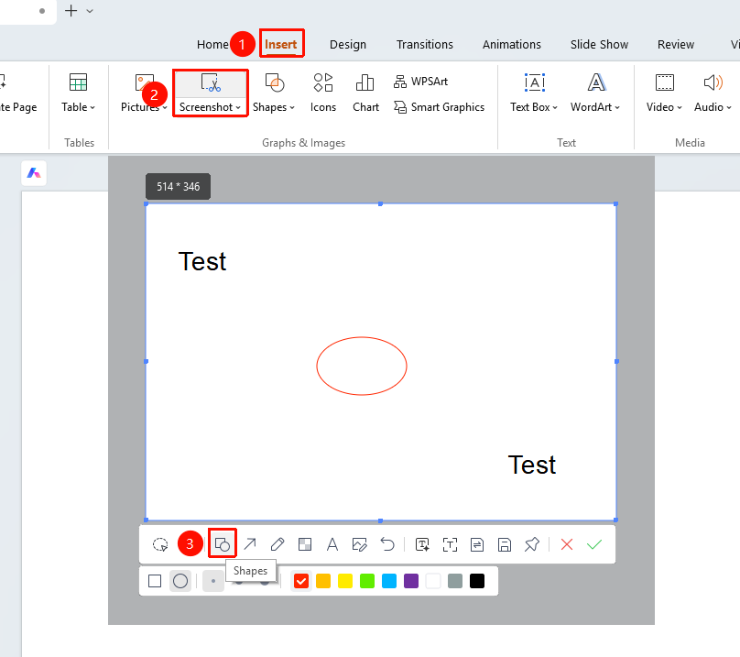Open the Transitions tab
The width and height of the screenshot is (740, 657).
(x=425, y=44)
